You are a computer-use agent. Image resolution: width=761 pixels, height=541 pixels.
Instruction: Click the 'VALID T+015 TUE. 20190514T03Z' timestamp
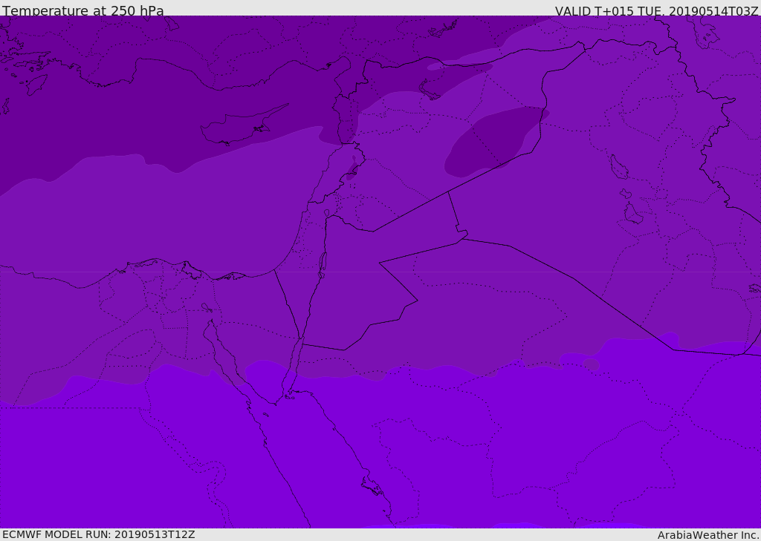click(657, 10)
